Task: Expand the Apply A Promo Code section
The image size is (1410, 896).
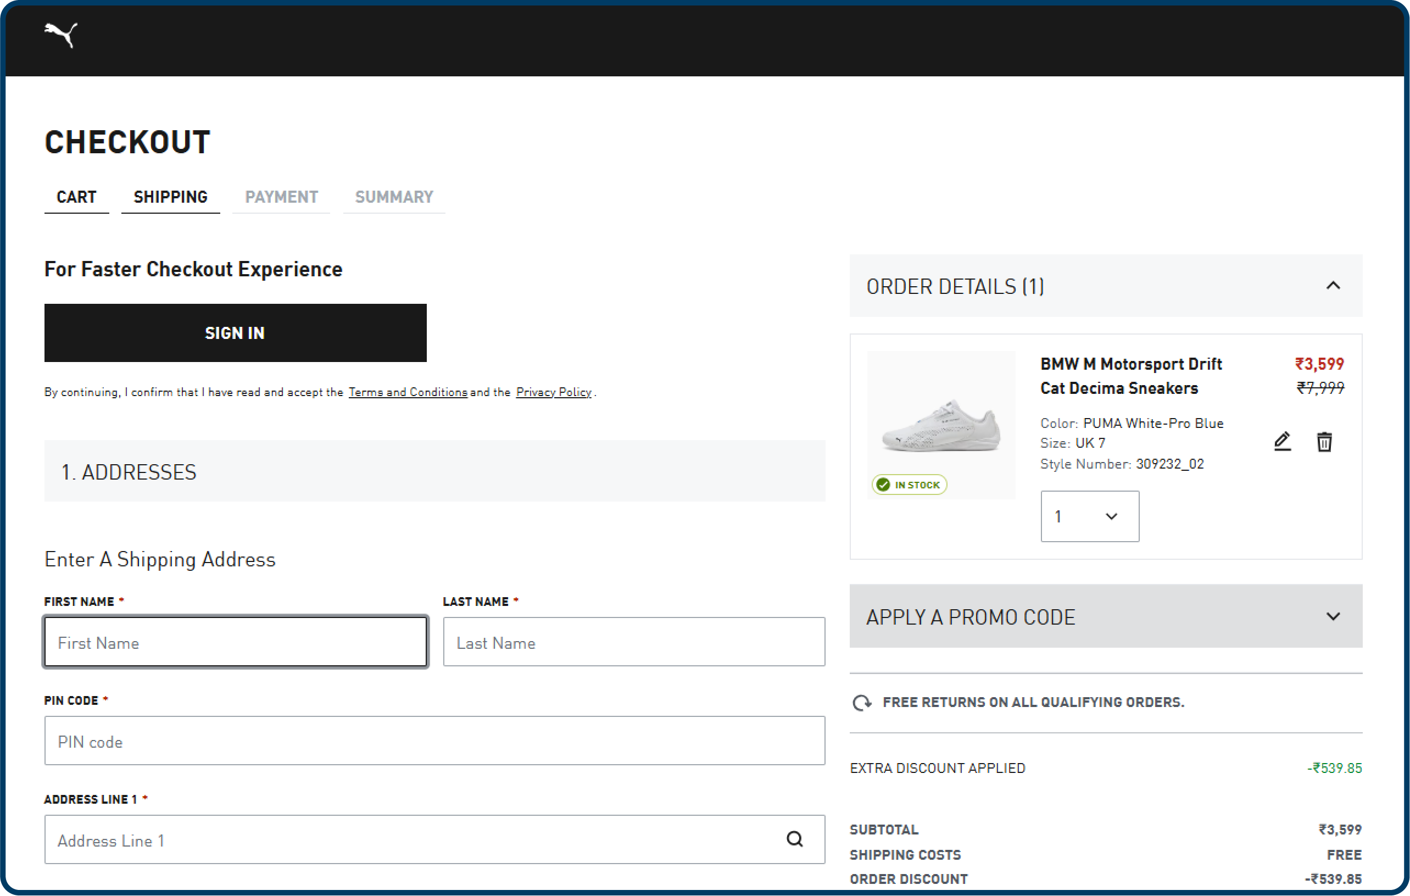Action: (x=1334, y=616)
